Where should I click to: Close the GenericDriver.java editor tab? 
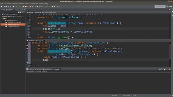[x=41, y=12]
